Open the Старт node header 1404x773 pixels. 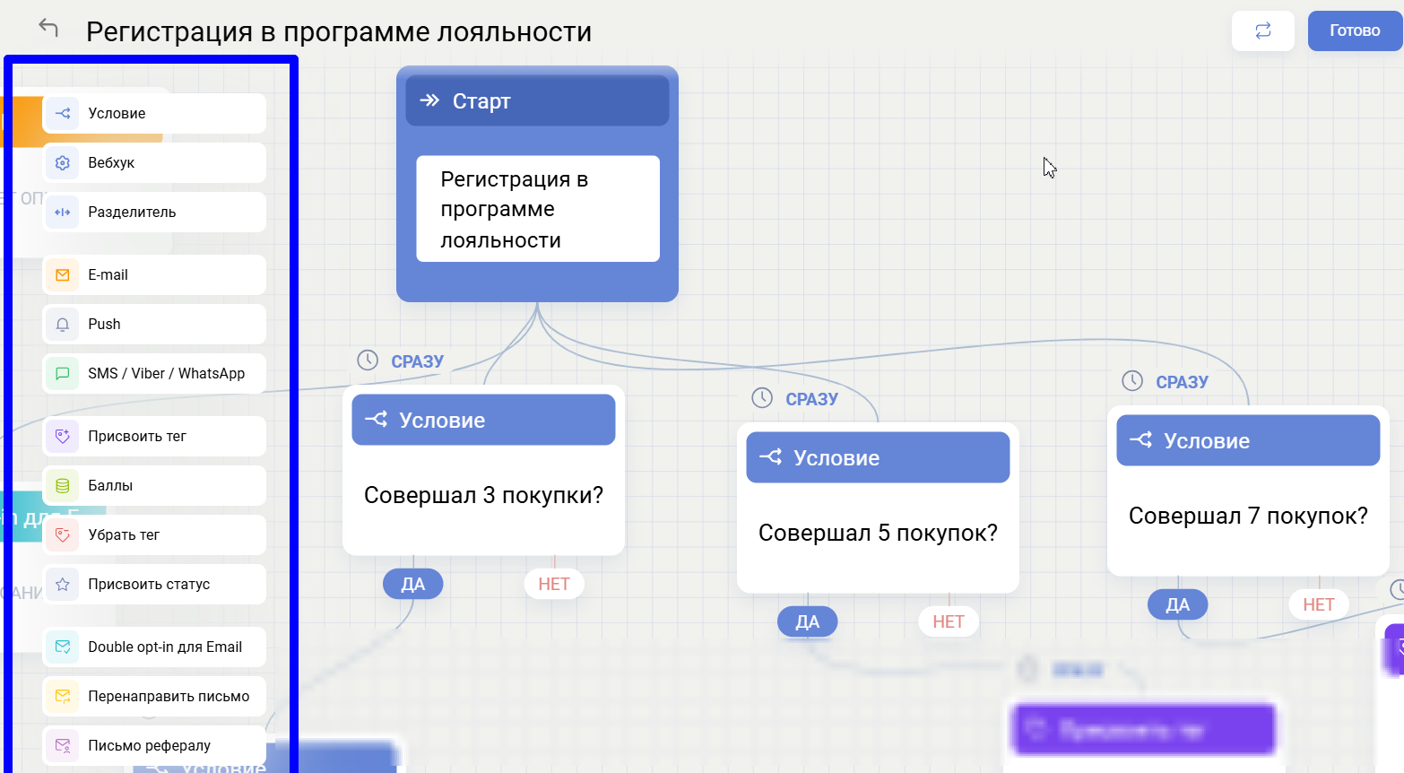(x=537, y=101)
